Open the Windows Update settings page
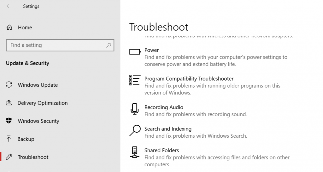The height and width of the screenshot is (172, 323). (x=38, y=85)
